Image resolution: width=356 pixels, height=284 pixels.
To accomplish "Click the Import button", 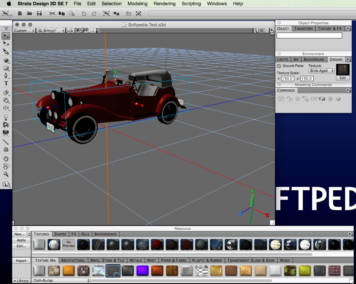I will [21, 261].
